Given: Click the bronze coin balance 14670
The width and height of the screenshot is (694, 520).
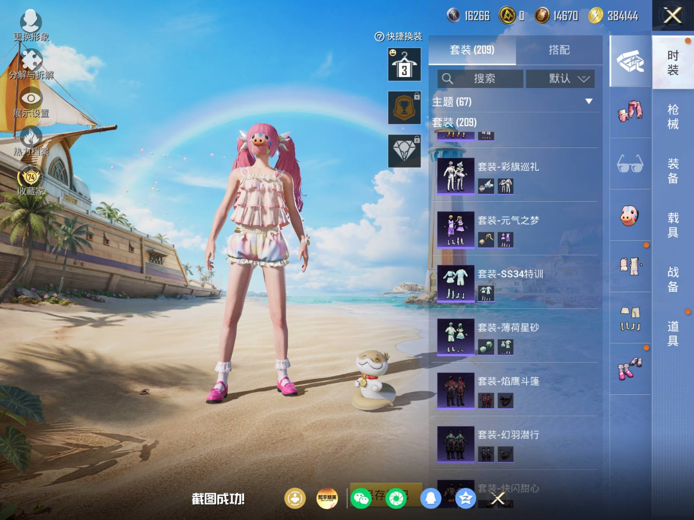Looking at the screenshot, I should [x=557, y=16].
